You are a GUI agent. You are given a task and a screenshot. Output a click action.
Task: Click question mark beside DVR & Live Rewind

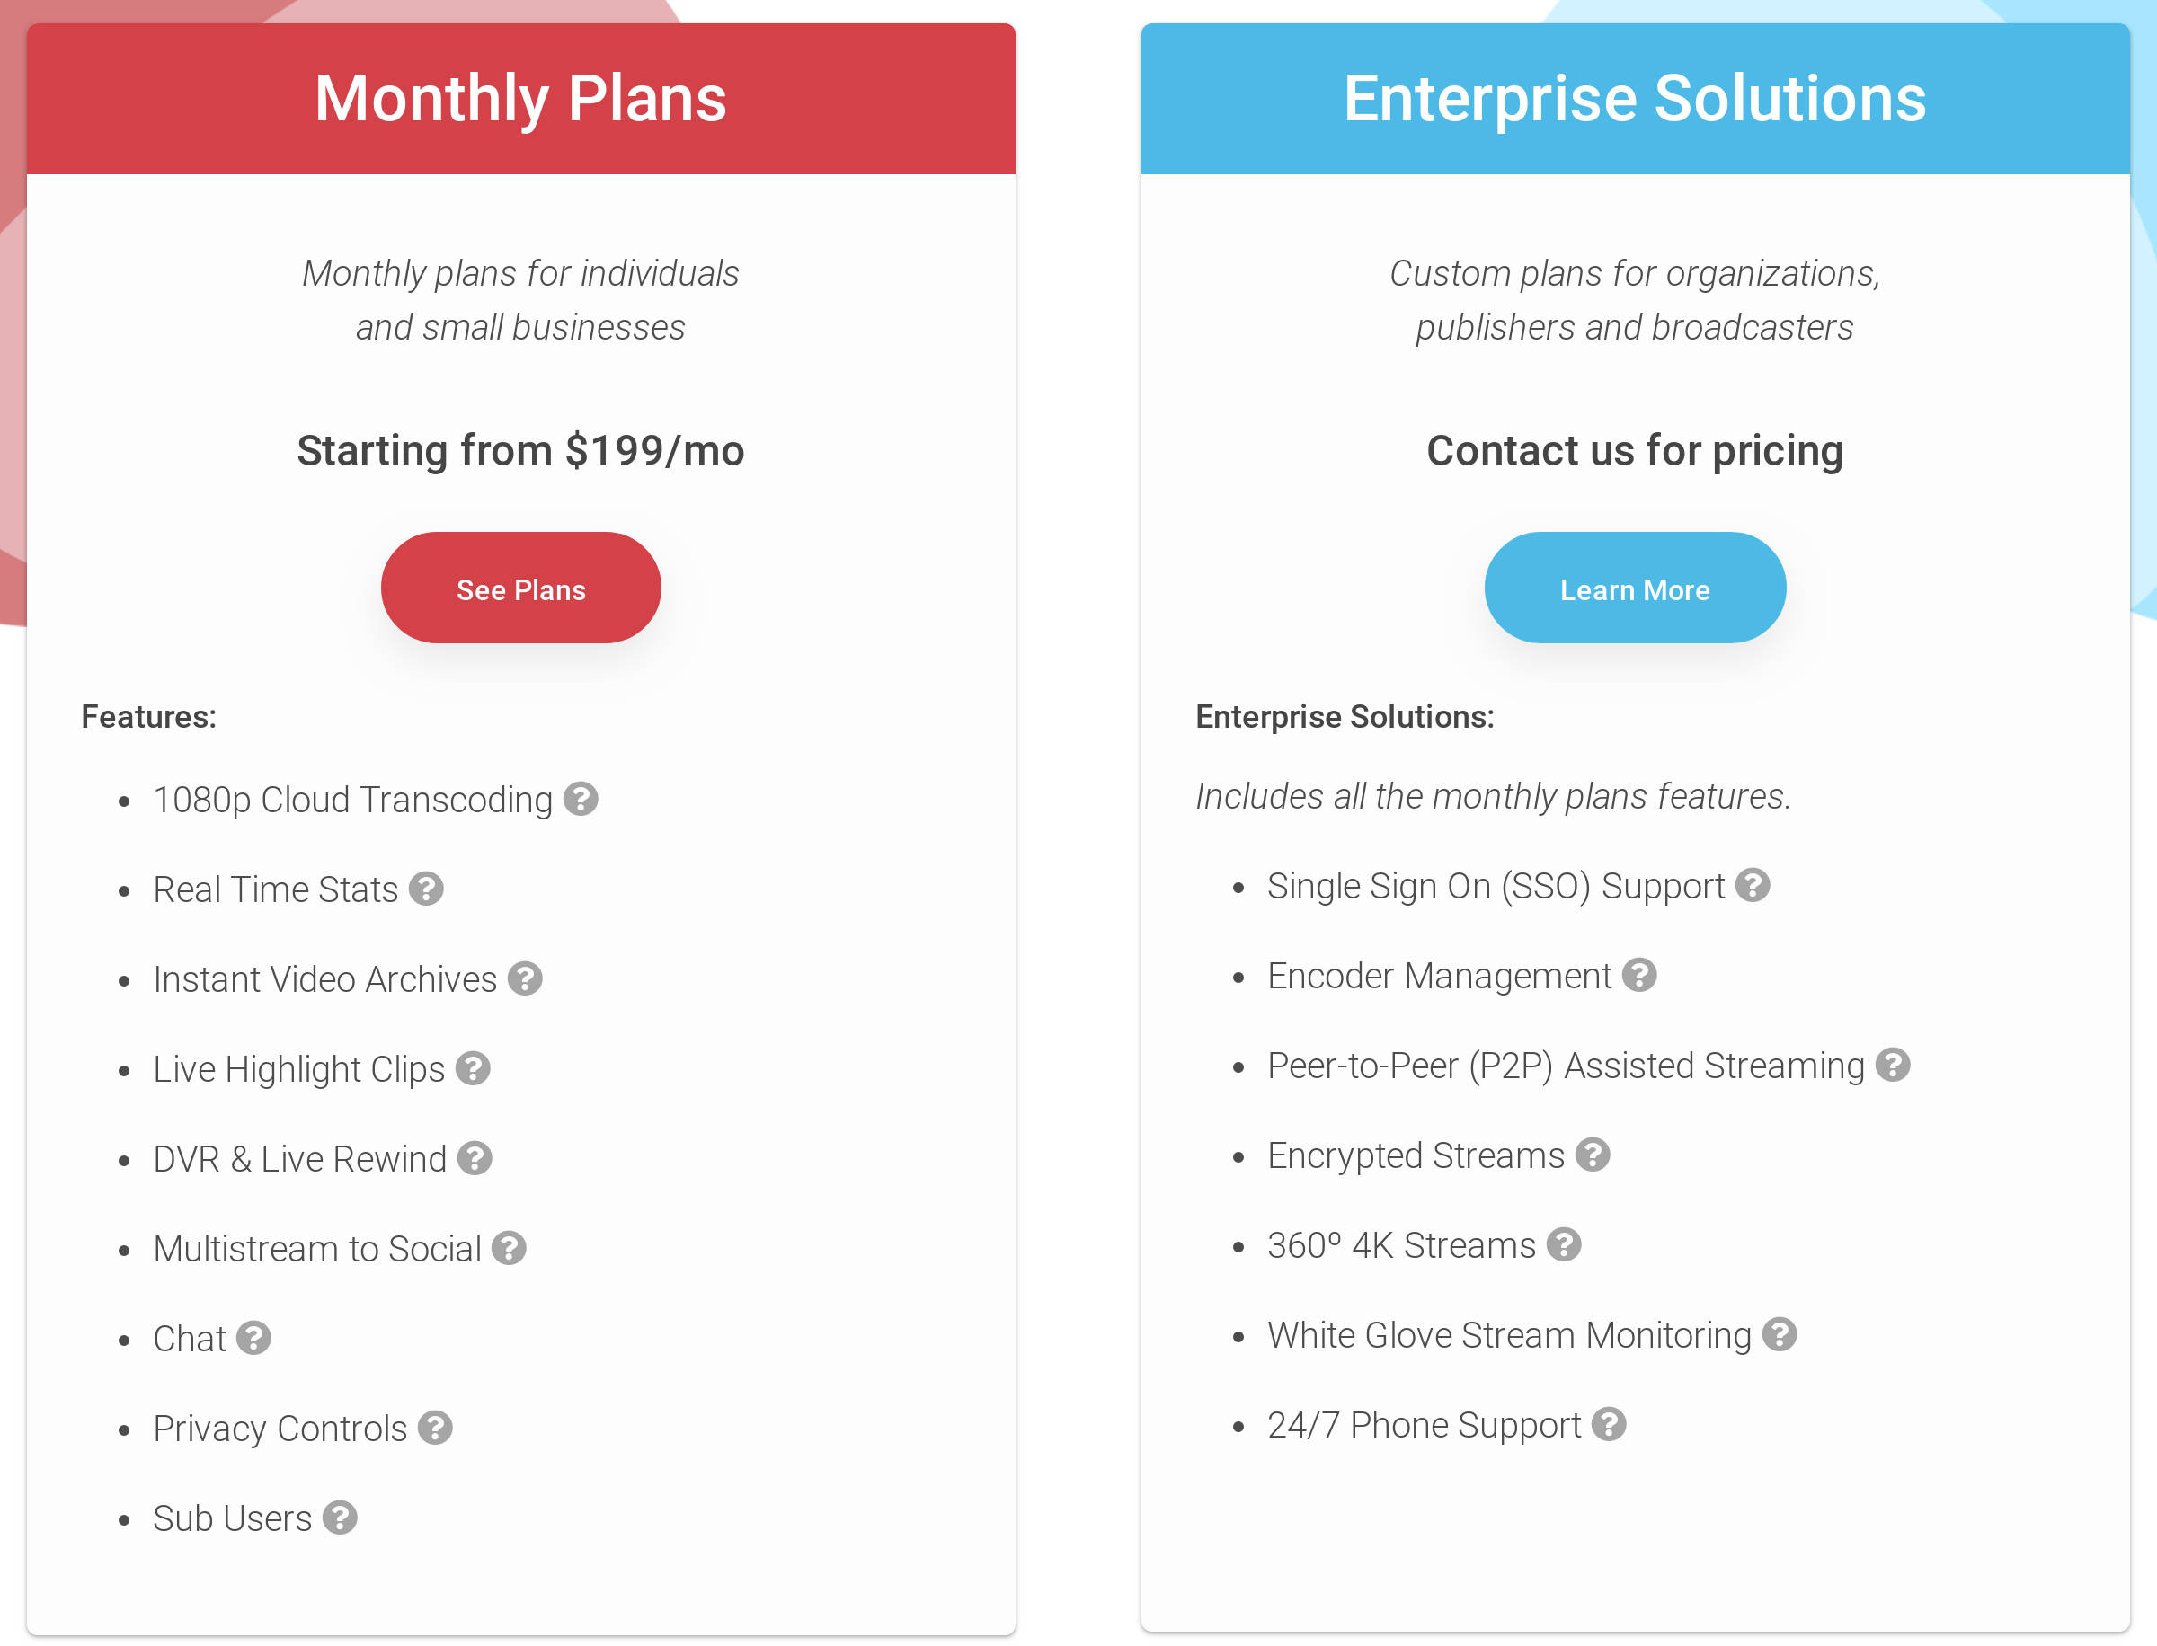[x=475, y=1158]
